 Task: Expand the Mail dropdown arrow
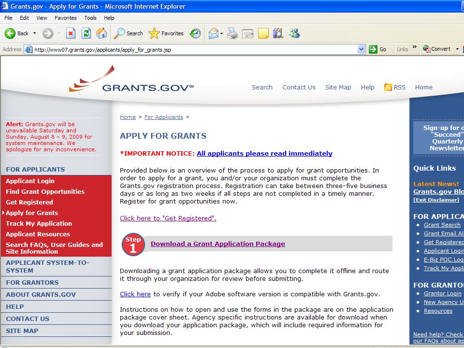[222, 33]
